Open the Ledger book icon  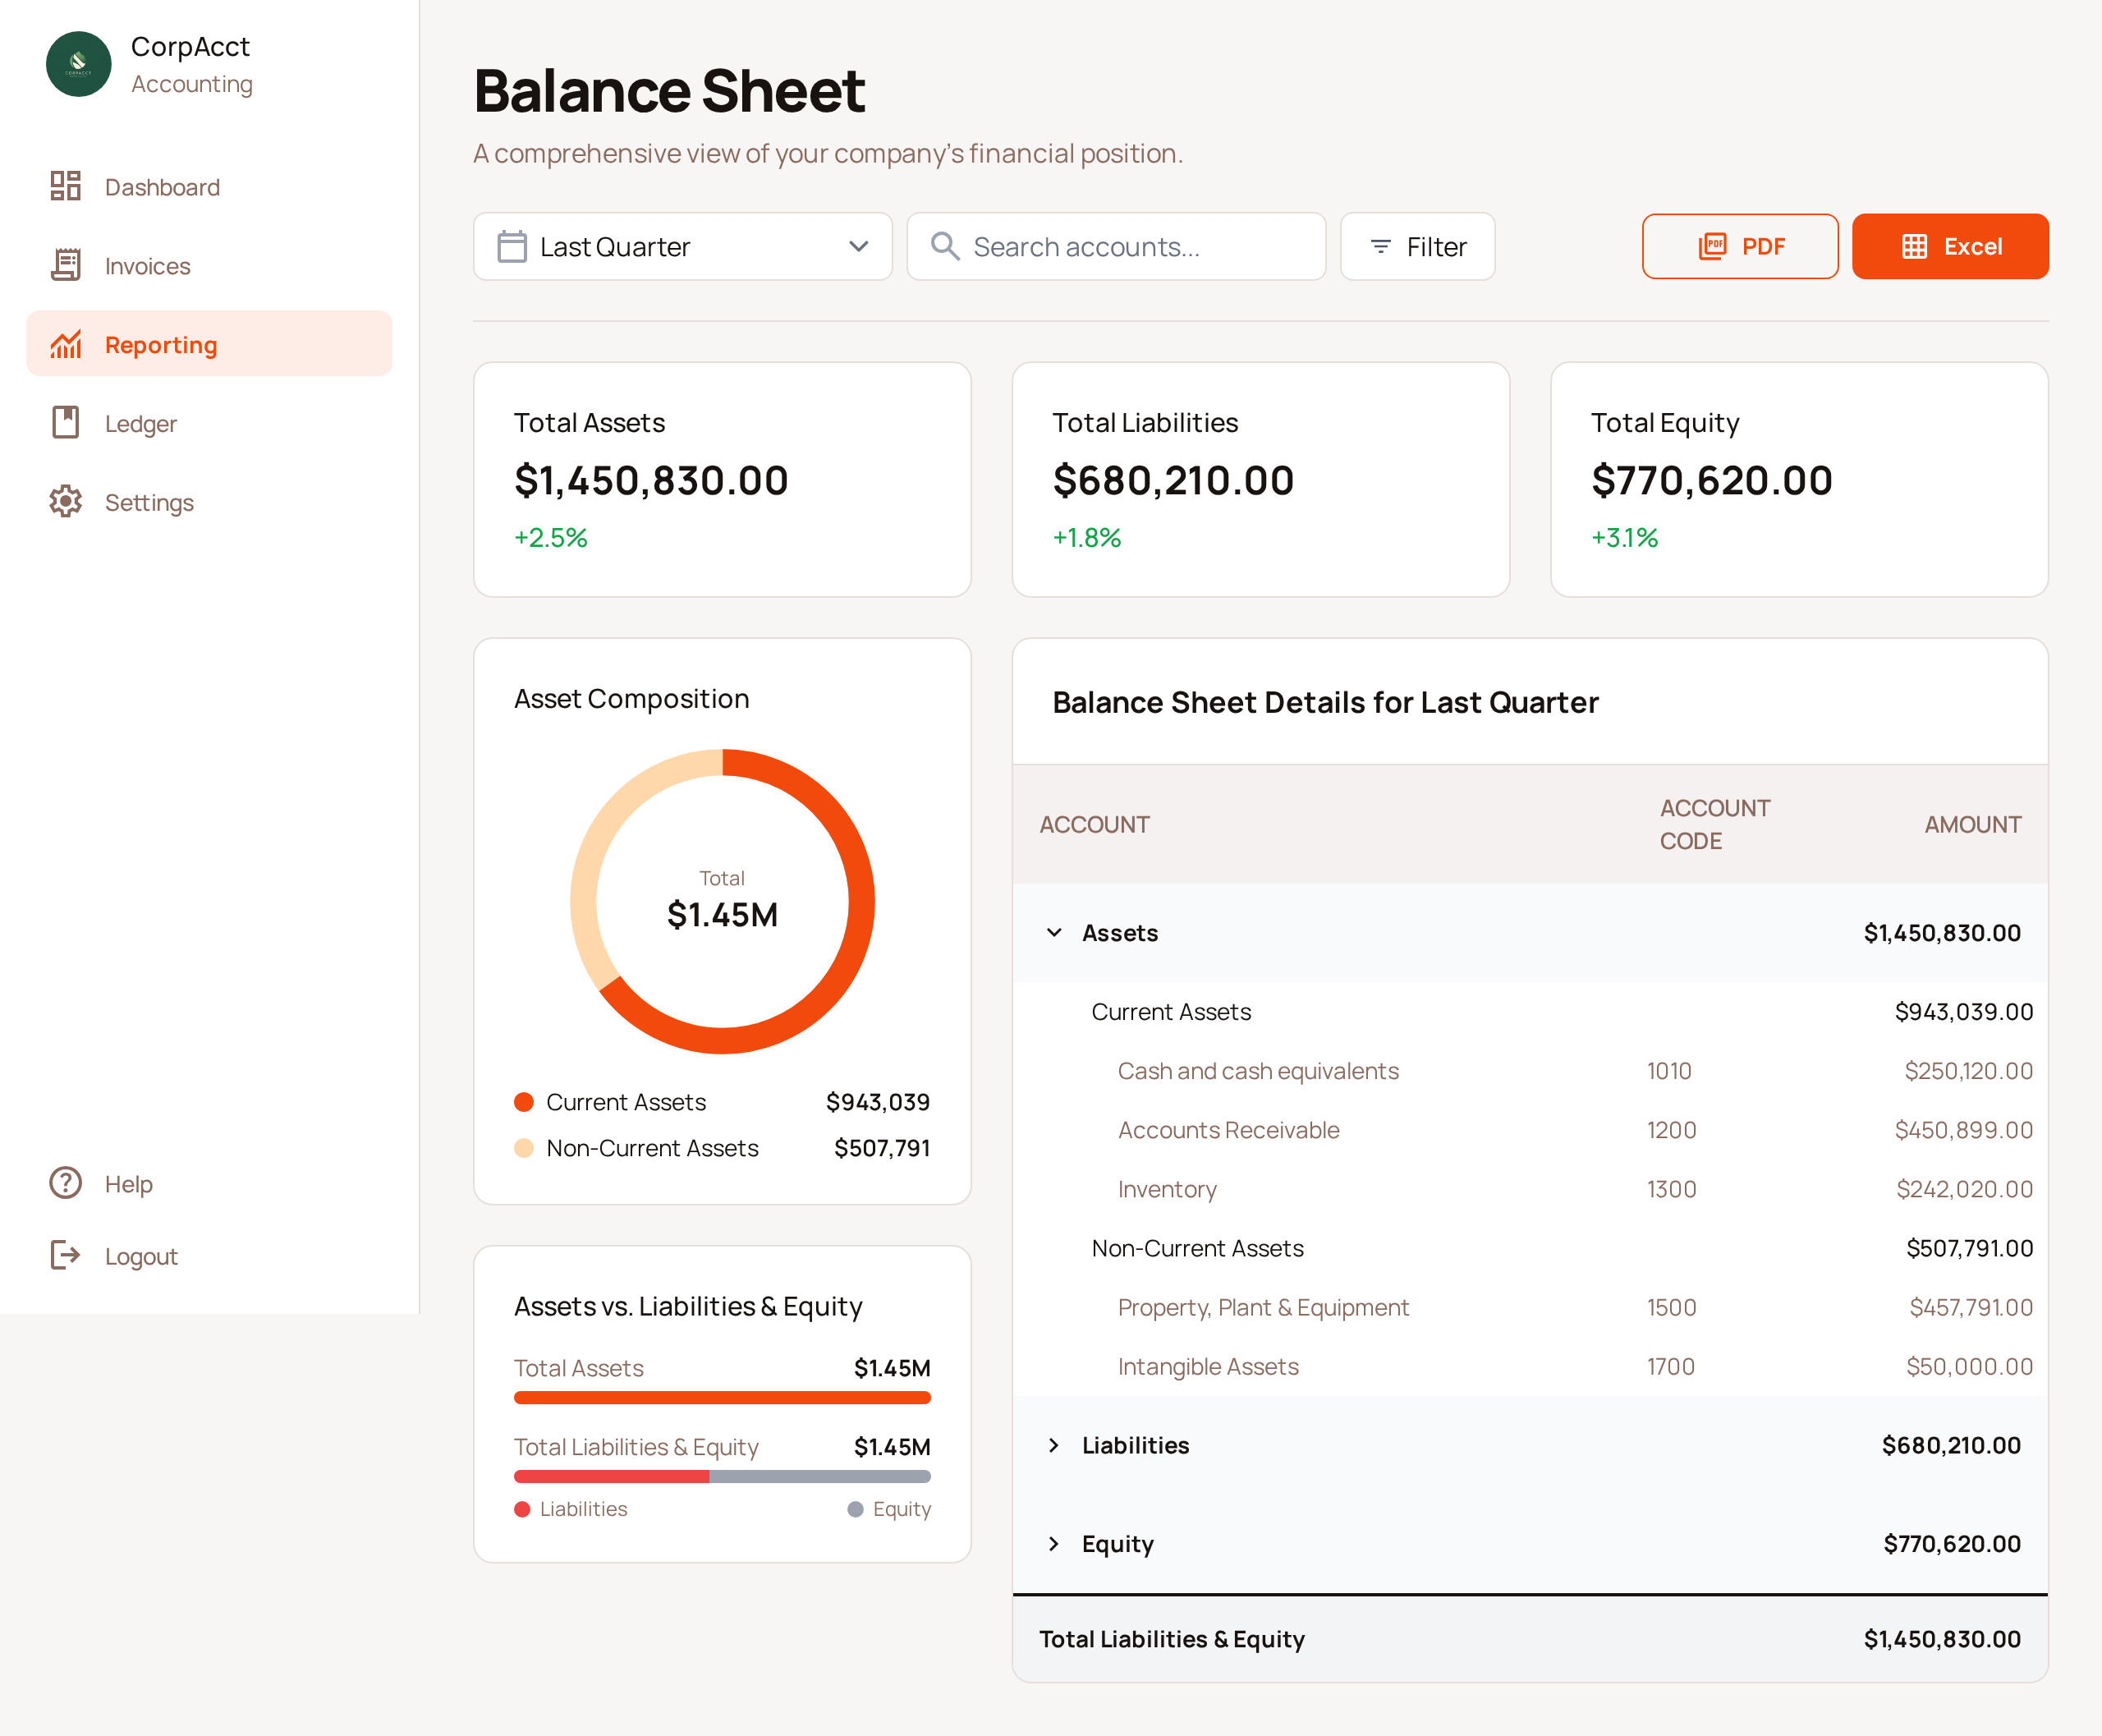66,423
